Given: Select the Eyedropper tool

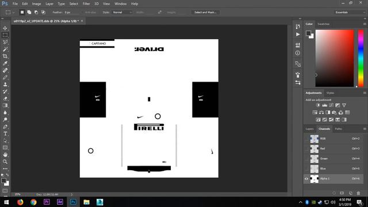Looking at the screenshot, I should 5,63.
